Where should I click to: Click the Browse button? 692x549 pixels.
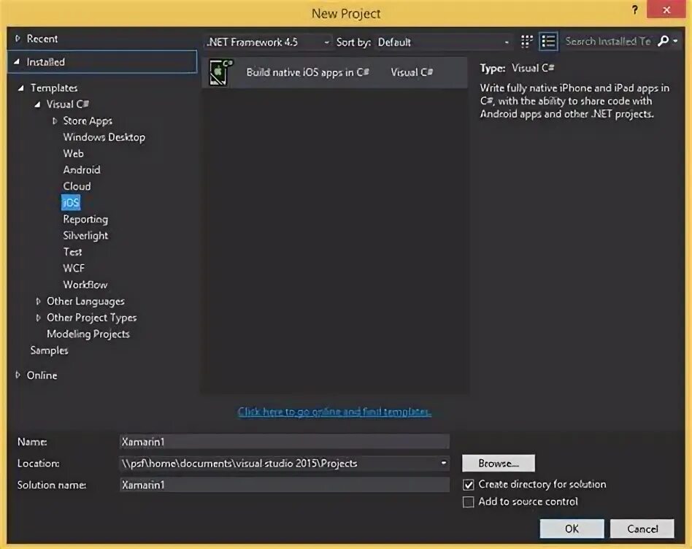pos(498,463)
